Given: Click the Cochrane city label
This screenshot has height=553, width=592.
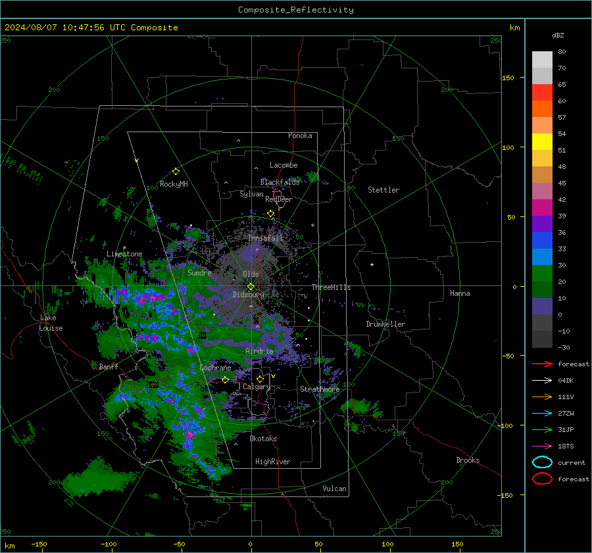Looking at the screenshot, I should pyautogui.click(x=215, y=368).
